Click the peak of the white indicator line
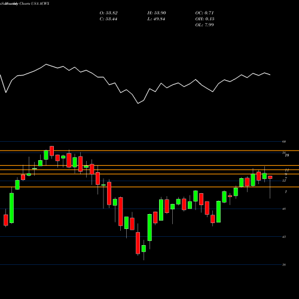 coord(46,64)
